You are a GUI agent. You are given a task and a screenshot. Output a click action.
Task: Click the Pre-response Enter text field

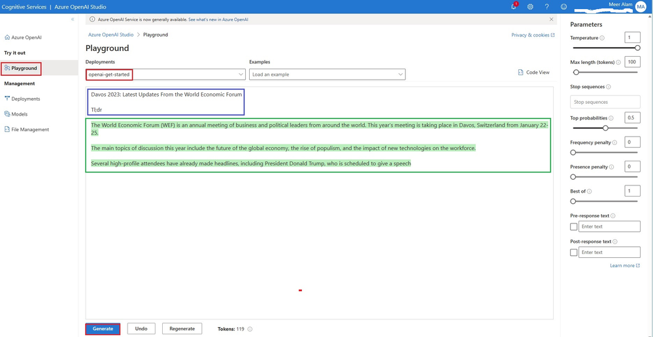click(609, 227)
